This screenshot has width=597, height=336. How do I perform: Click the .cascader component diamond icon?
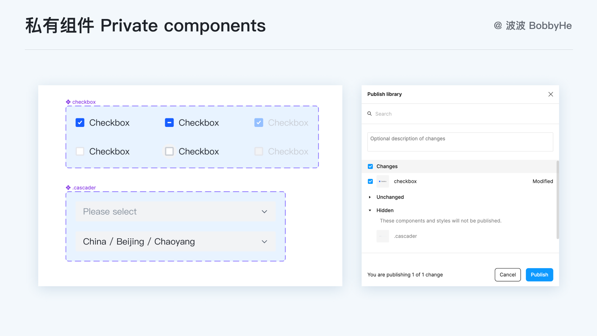[x=68, y=188]
